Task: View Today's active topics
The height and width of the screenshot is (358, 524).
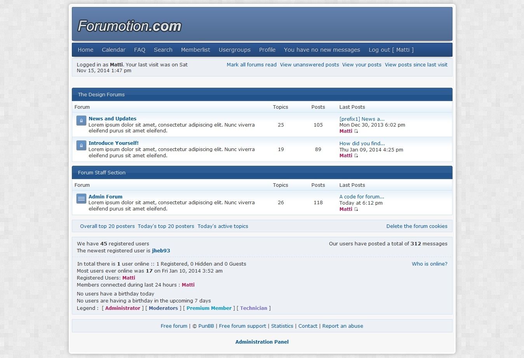Action: click(223, 226)
